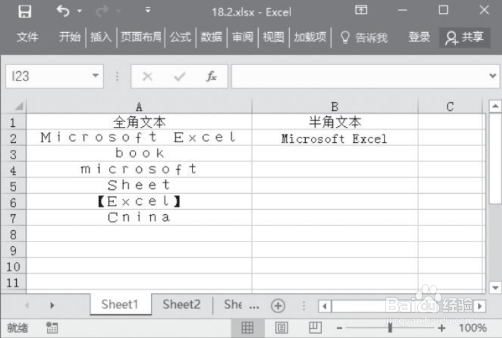Select column A header

coord(139,106)
